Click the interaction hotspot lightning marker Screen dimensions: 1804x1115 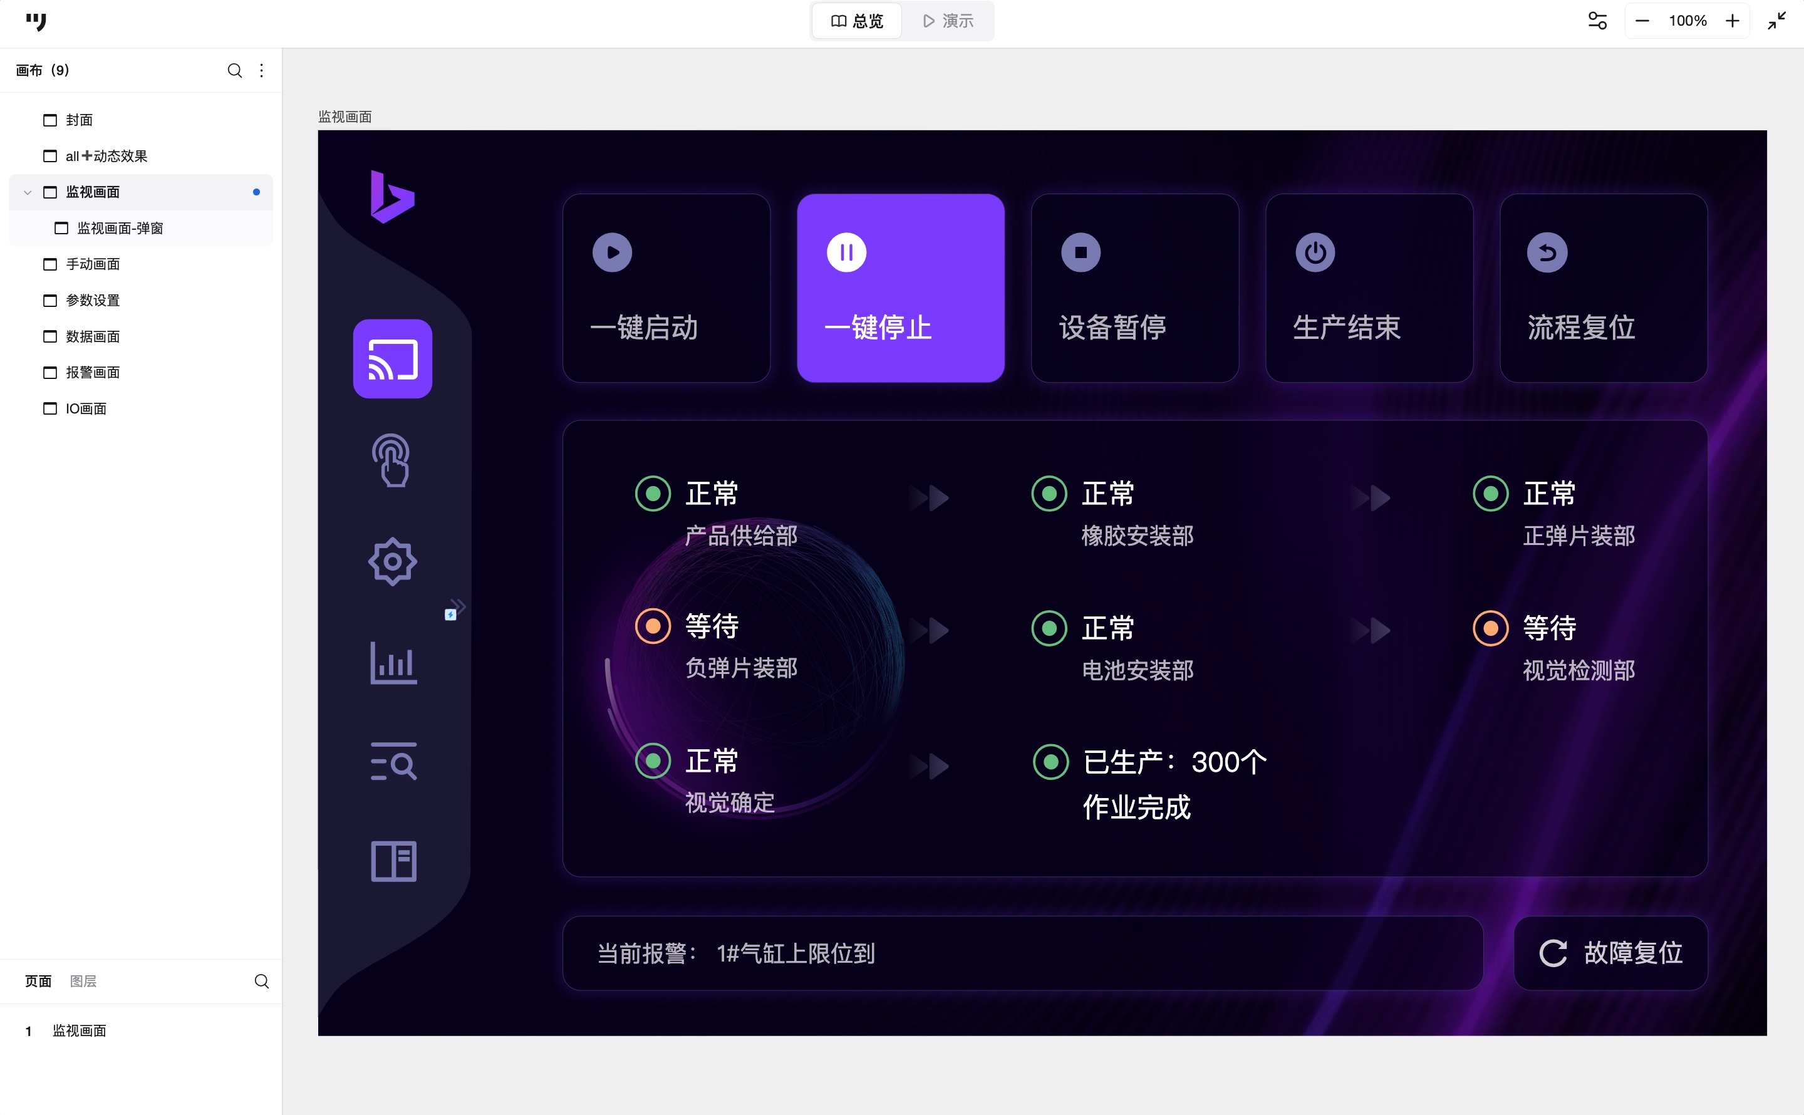coord(450,615)
